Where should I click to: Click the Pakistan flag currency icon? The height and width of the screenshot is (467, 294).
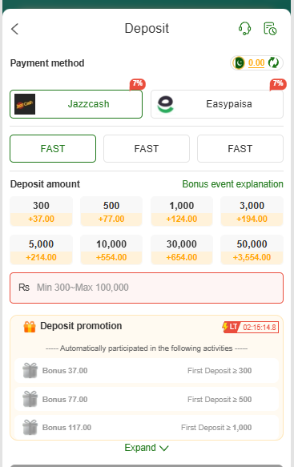(x=239, y=62)
